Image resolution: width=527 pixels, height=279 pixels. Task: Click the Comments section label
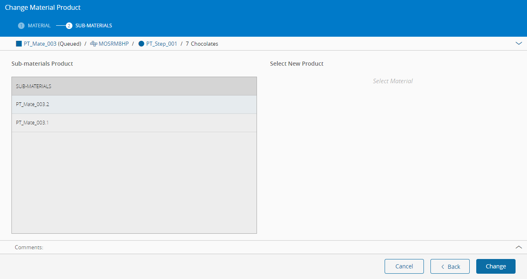29,247
